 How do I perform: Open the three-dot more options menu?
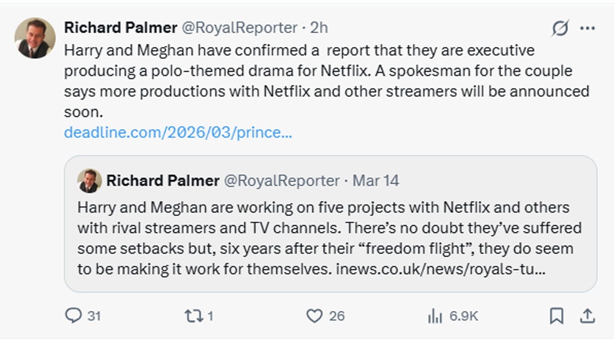tap(587, 29)
